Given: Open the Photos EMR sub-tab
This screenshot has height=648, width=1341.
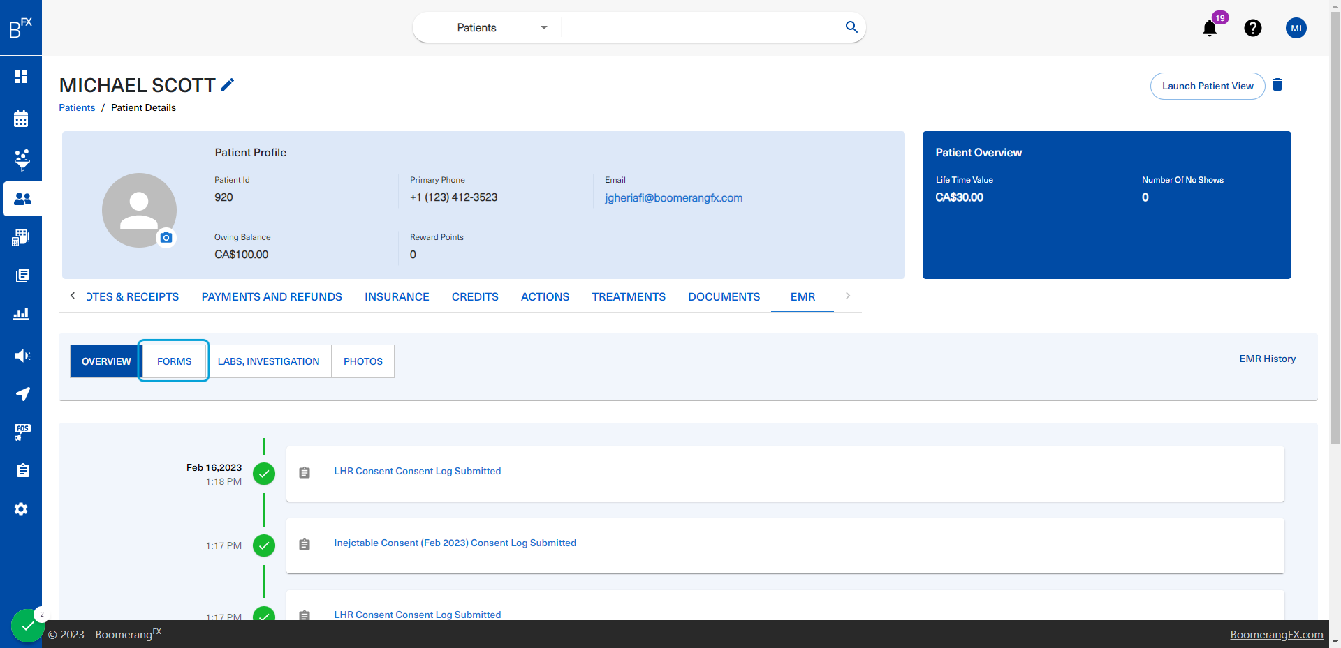Looking at the screenshot, I should click(x=363, y=361).
